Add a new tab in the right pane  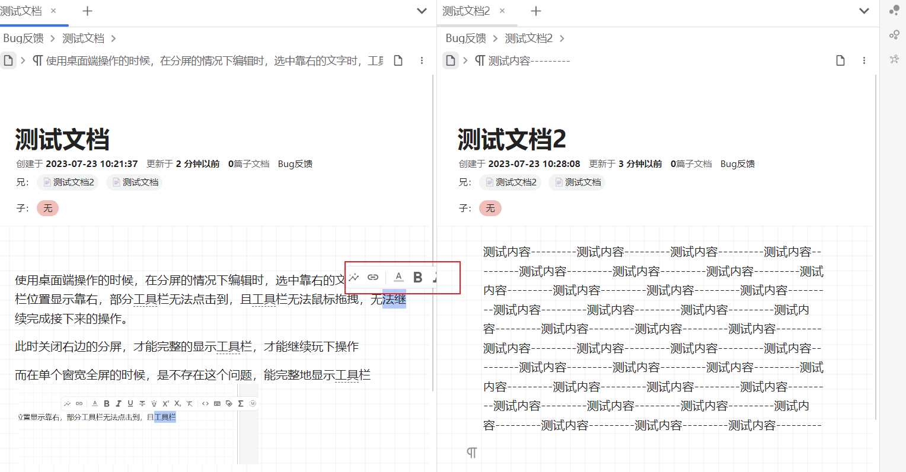[536, 11]
